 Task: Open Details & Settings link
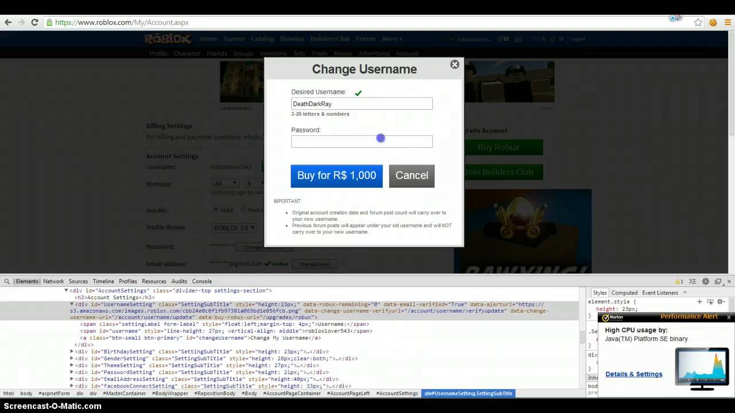(x=634, y=374)
